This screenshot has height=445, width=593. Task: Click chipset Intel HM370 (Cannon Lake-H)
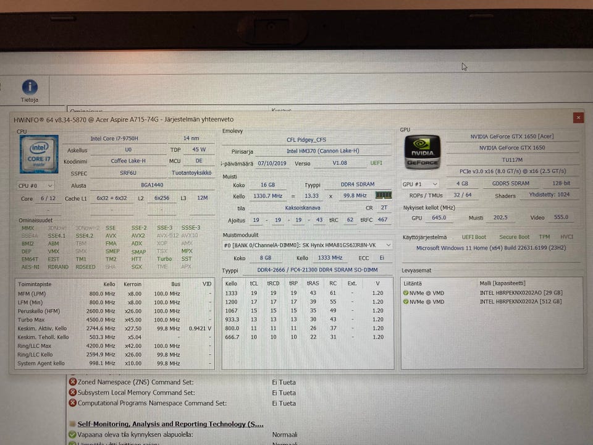click(x=322, y=151)
